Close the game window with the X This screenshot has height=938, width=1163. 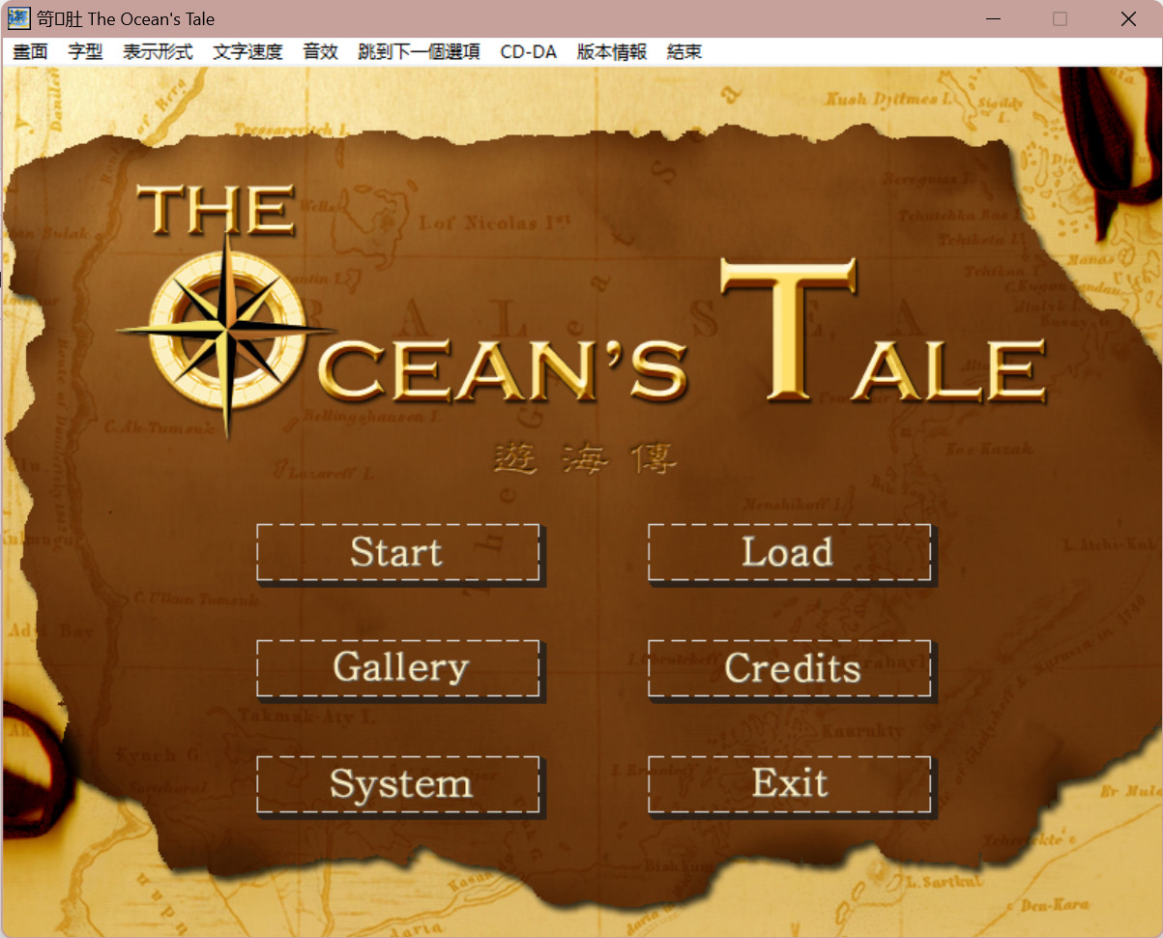(1127, 18)
